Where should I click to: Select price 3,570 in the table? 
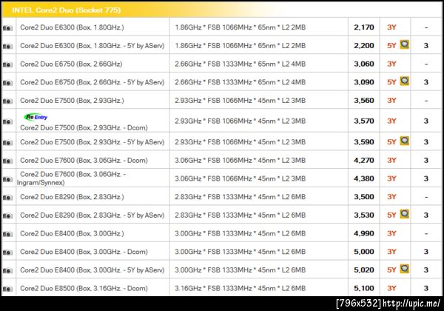point(364,121)
